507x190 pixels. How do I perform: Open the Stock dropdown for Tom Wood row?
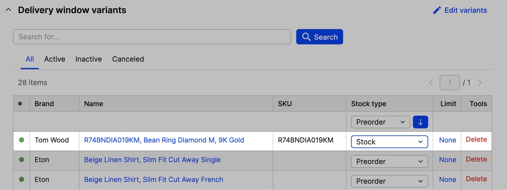(x=389, y=142)
